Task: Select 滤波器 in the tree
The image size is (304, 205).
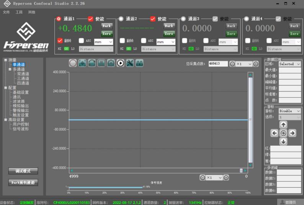Action: pyautogui.click(x=19, y=101)
